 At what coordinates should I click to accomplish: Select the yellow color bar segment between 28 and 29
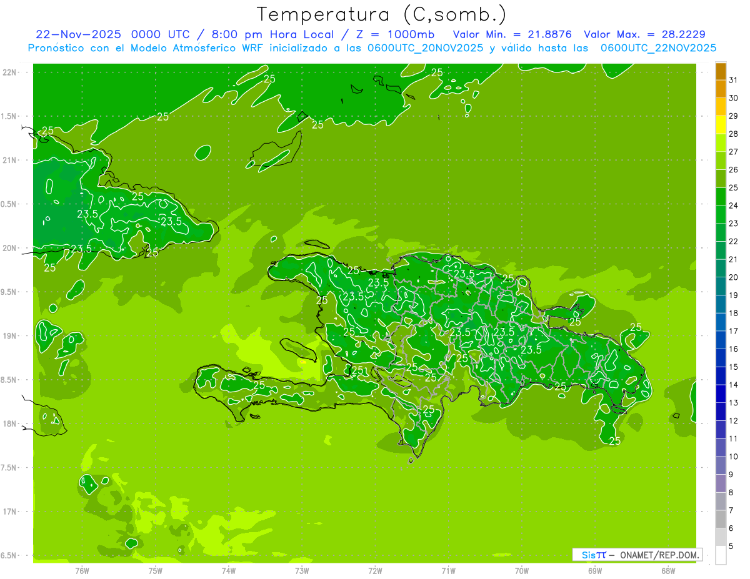[721, 125]
